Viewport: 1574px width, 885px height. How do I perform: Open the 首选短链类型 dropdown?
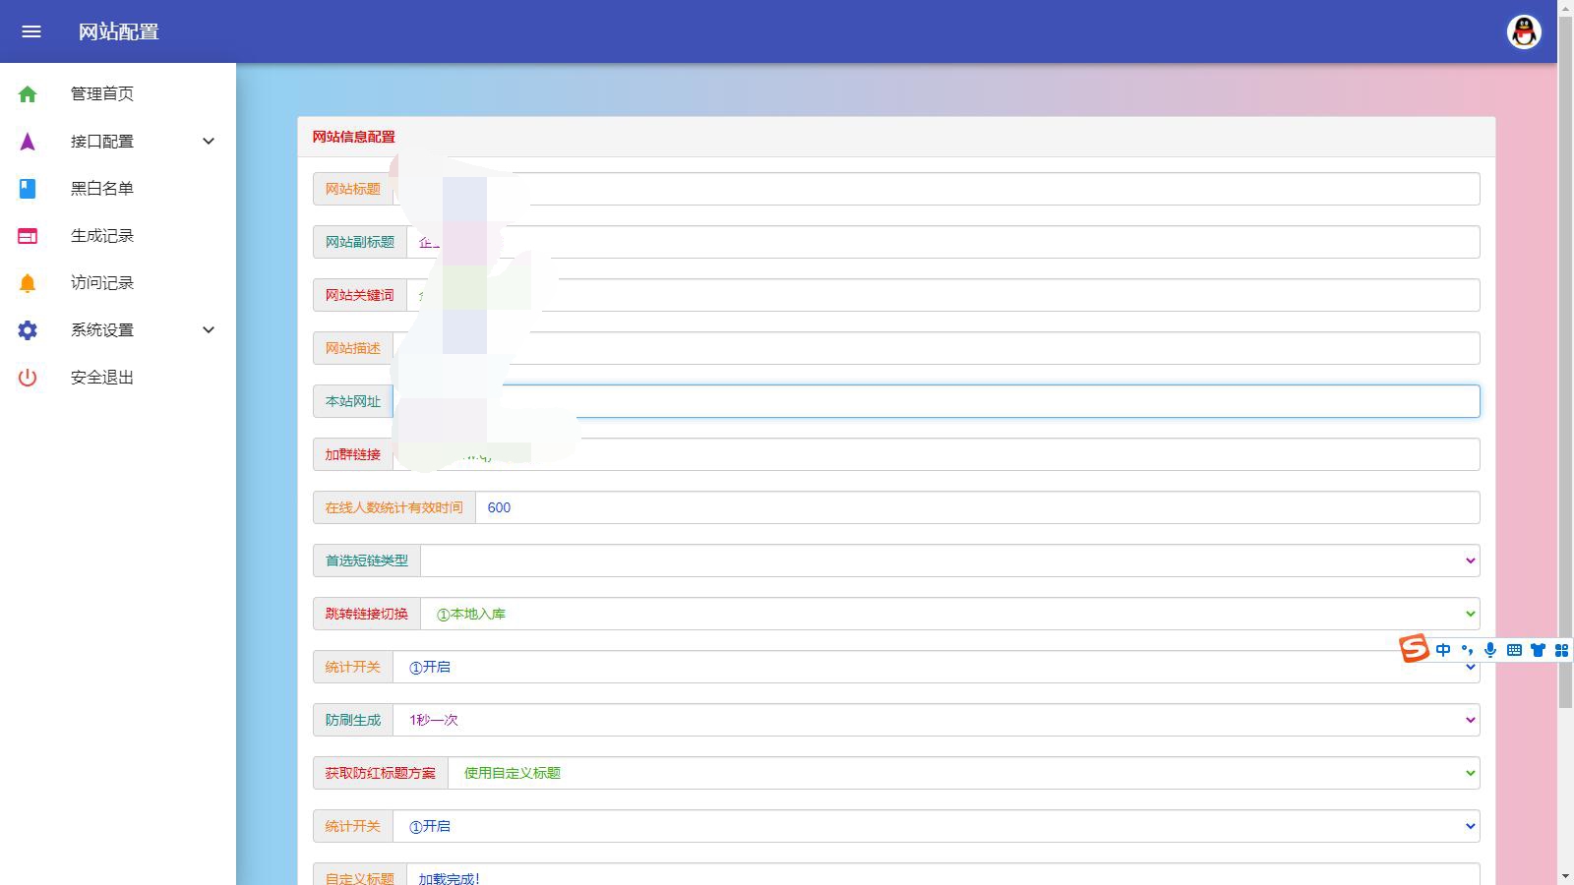click(x=949, y=560)
